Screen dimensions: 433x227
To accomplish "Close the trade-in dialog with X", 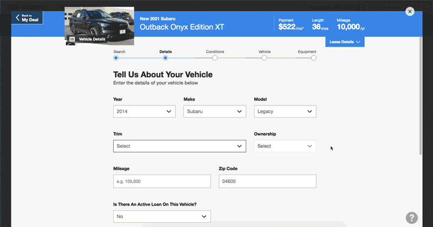I will [410, 11].
